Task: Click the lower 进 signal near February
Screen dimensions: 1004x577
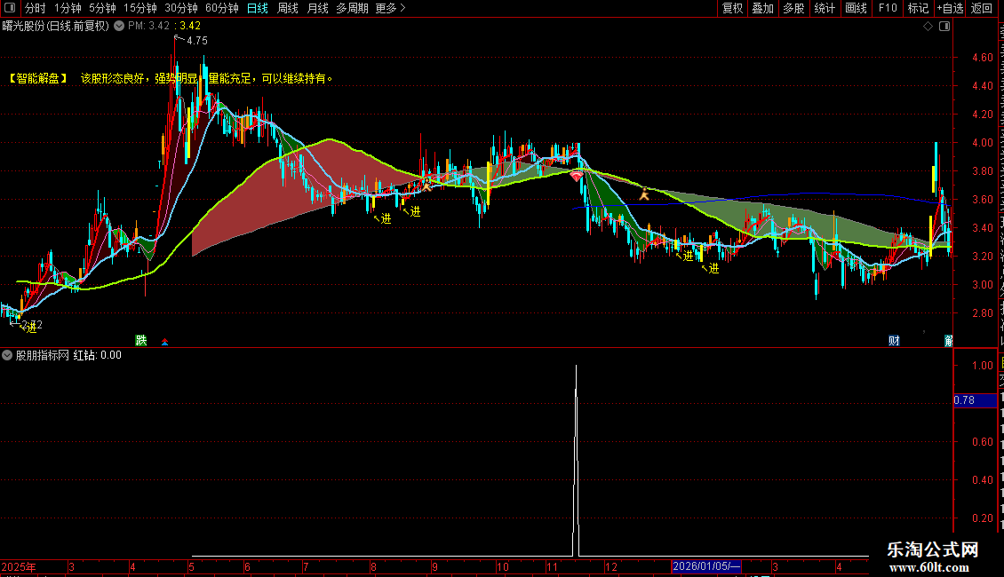Action: [x=714, y=269]
